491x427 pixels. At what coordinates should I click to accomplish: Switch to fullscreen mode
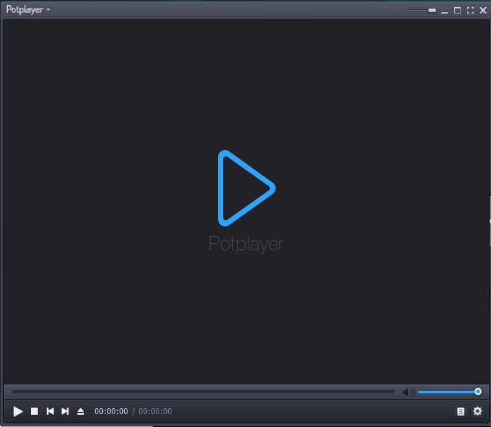[470, 10]
